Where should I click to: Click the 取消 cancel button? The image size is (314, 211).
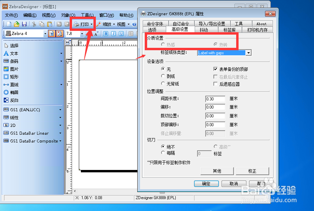[234, 184]
